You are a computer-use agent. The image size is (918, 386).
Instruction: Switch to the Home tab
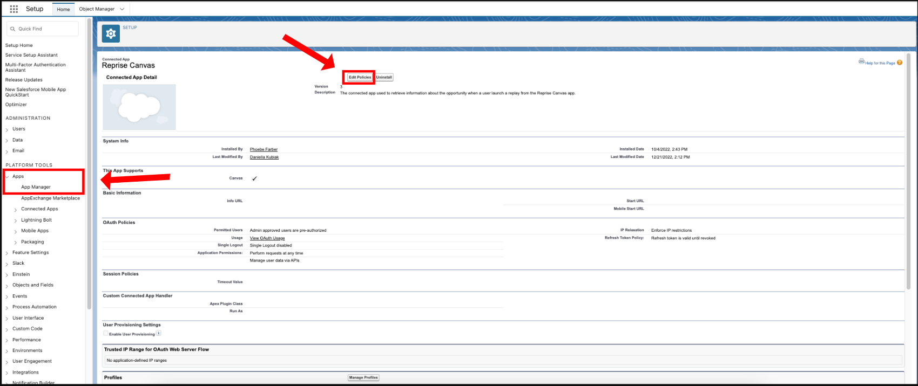[64, 9]
